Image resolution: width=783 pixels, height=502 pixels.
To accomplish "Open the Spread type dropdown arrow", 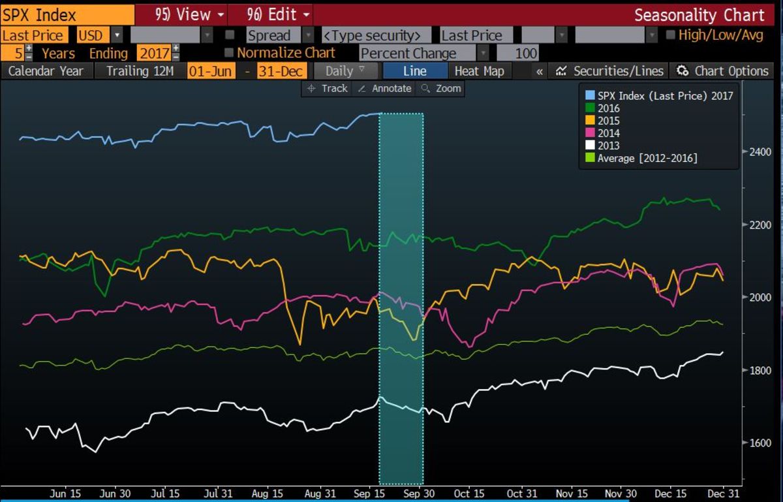I will coord(308,36).
